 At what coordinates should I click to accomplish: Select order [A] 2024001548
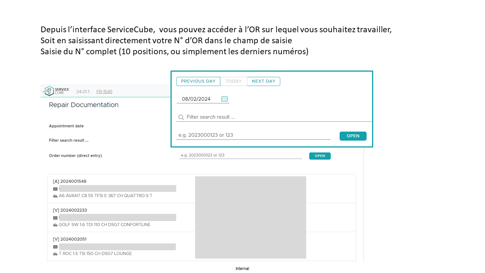pos(70,181)
